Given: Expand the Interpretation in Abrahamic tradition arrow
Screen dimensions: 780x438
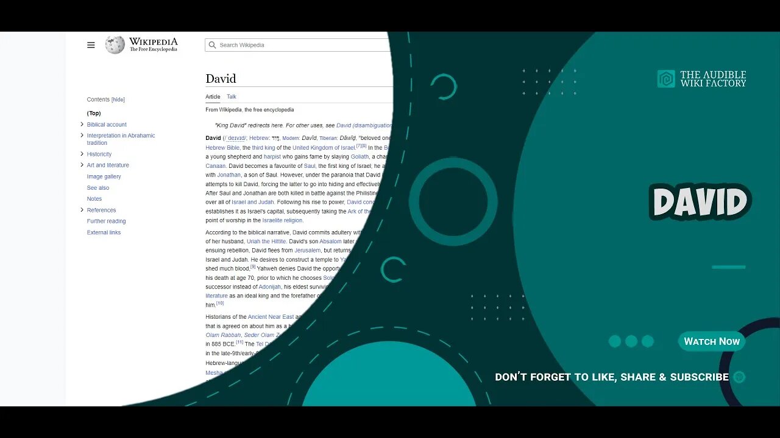Looking at the screenshot, I should point(82,135).
